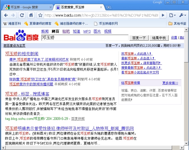Viewport: 189px width, 150px height.
Task: Switch to the 知道 search category
Action: point(76,31)
